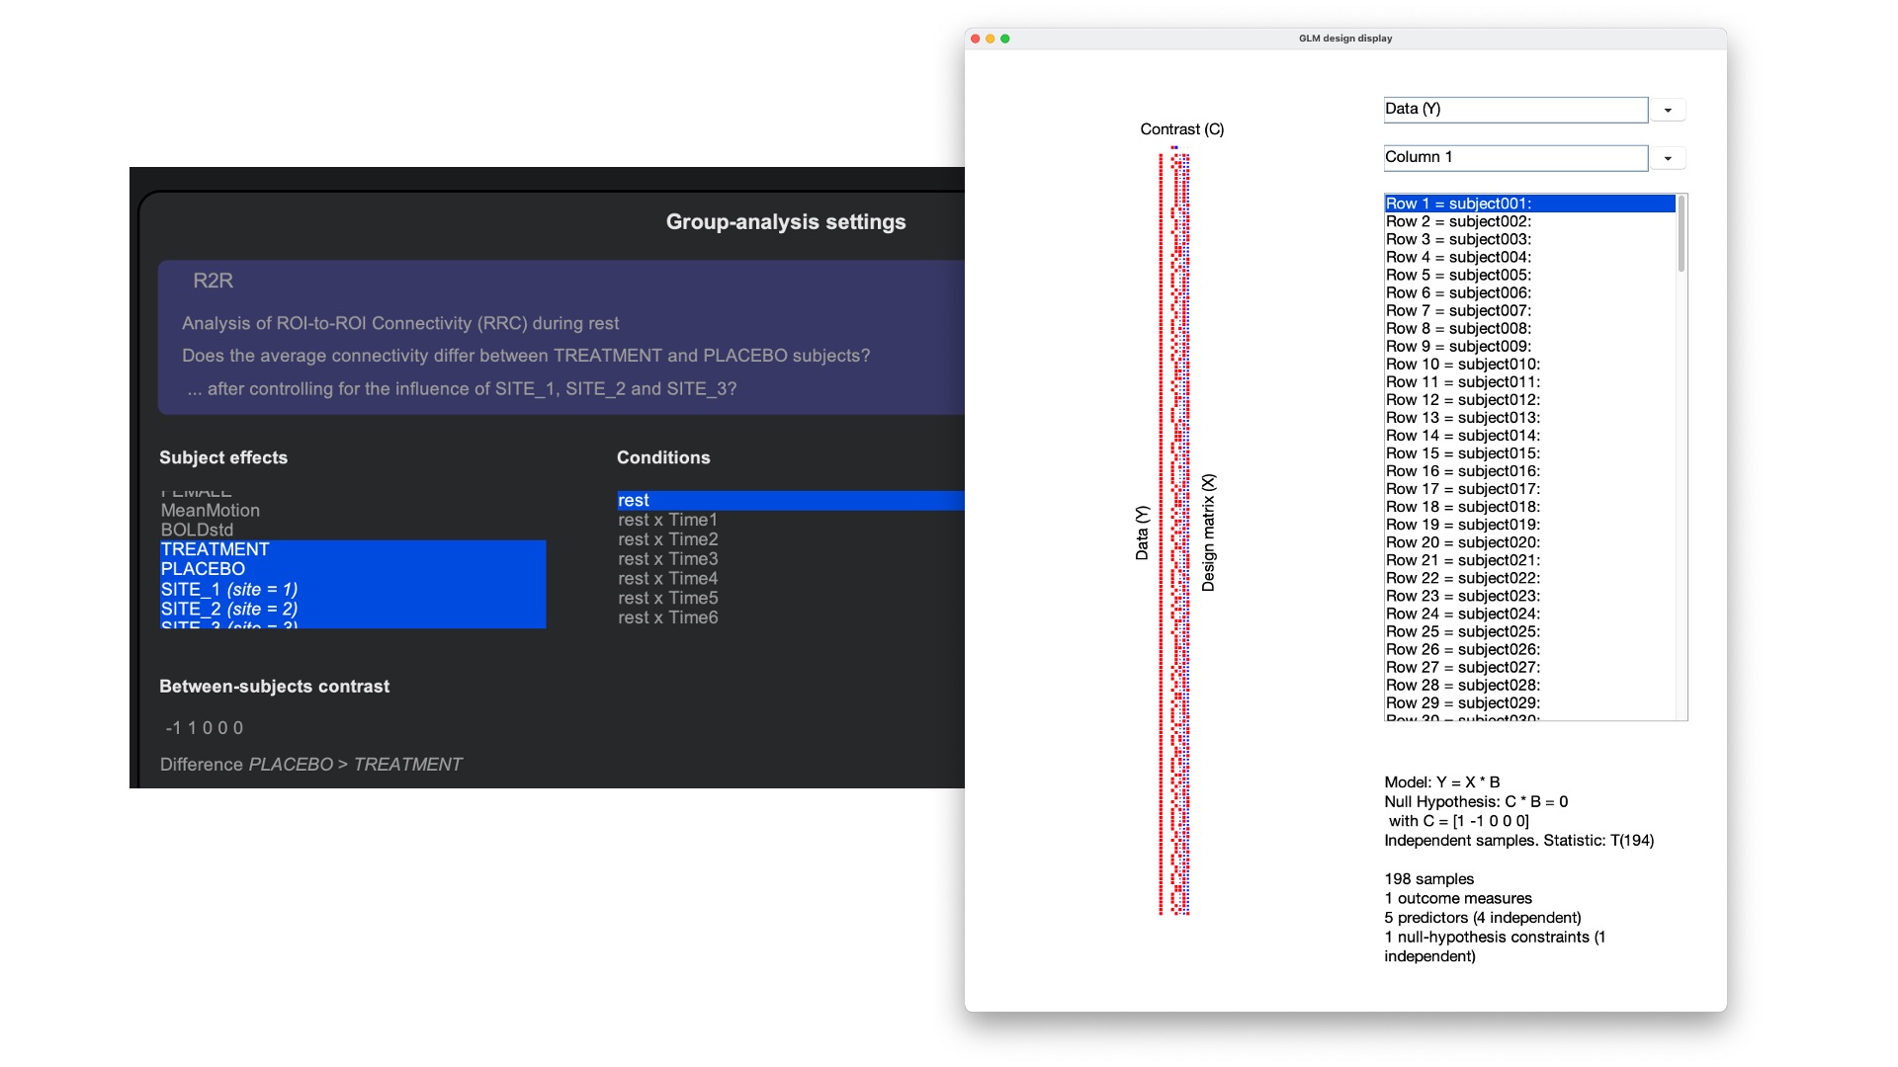The image size is (1898, 1067).
Task: Select SITE_1 (site = 1) effect
Action: [x=228, y=590]
